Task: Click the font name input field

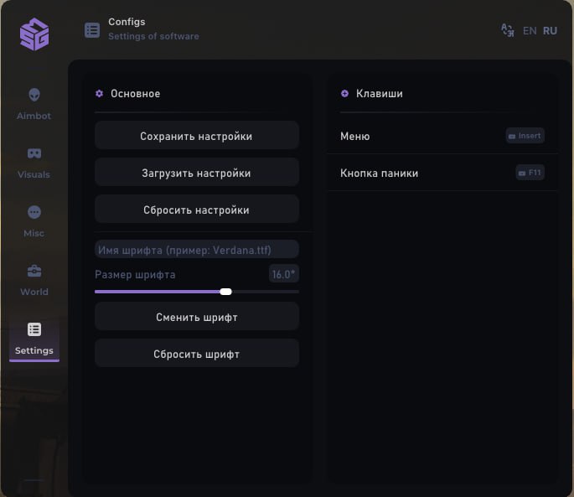Action: tap(196, 250)
